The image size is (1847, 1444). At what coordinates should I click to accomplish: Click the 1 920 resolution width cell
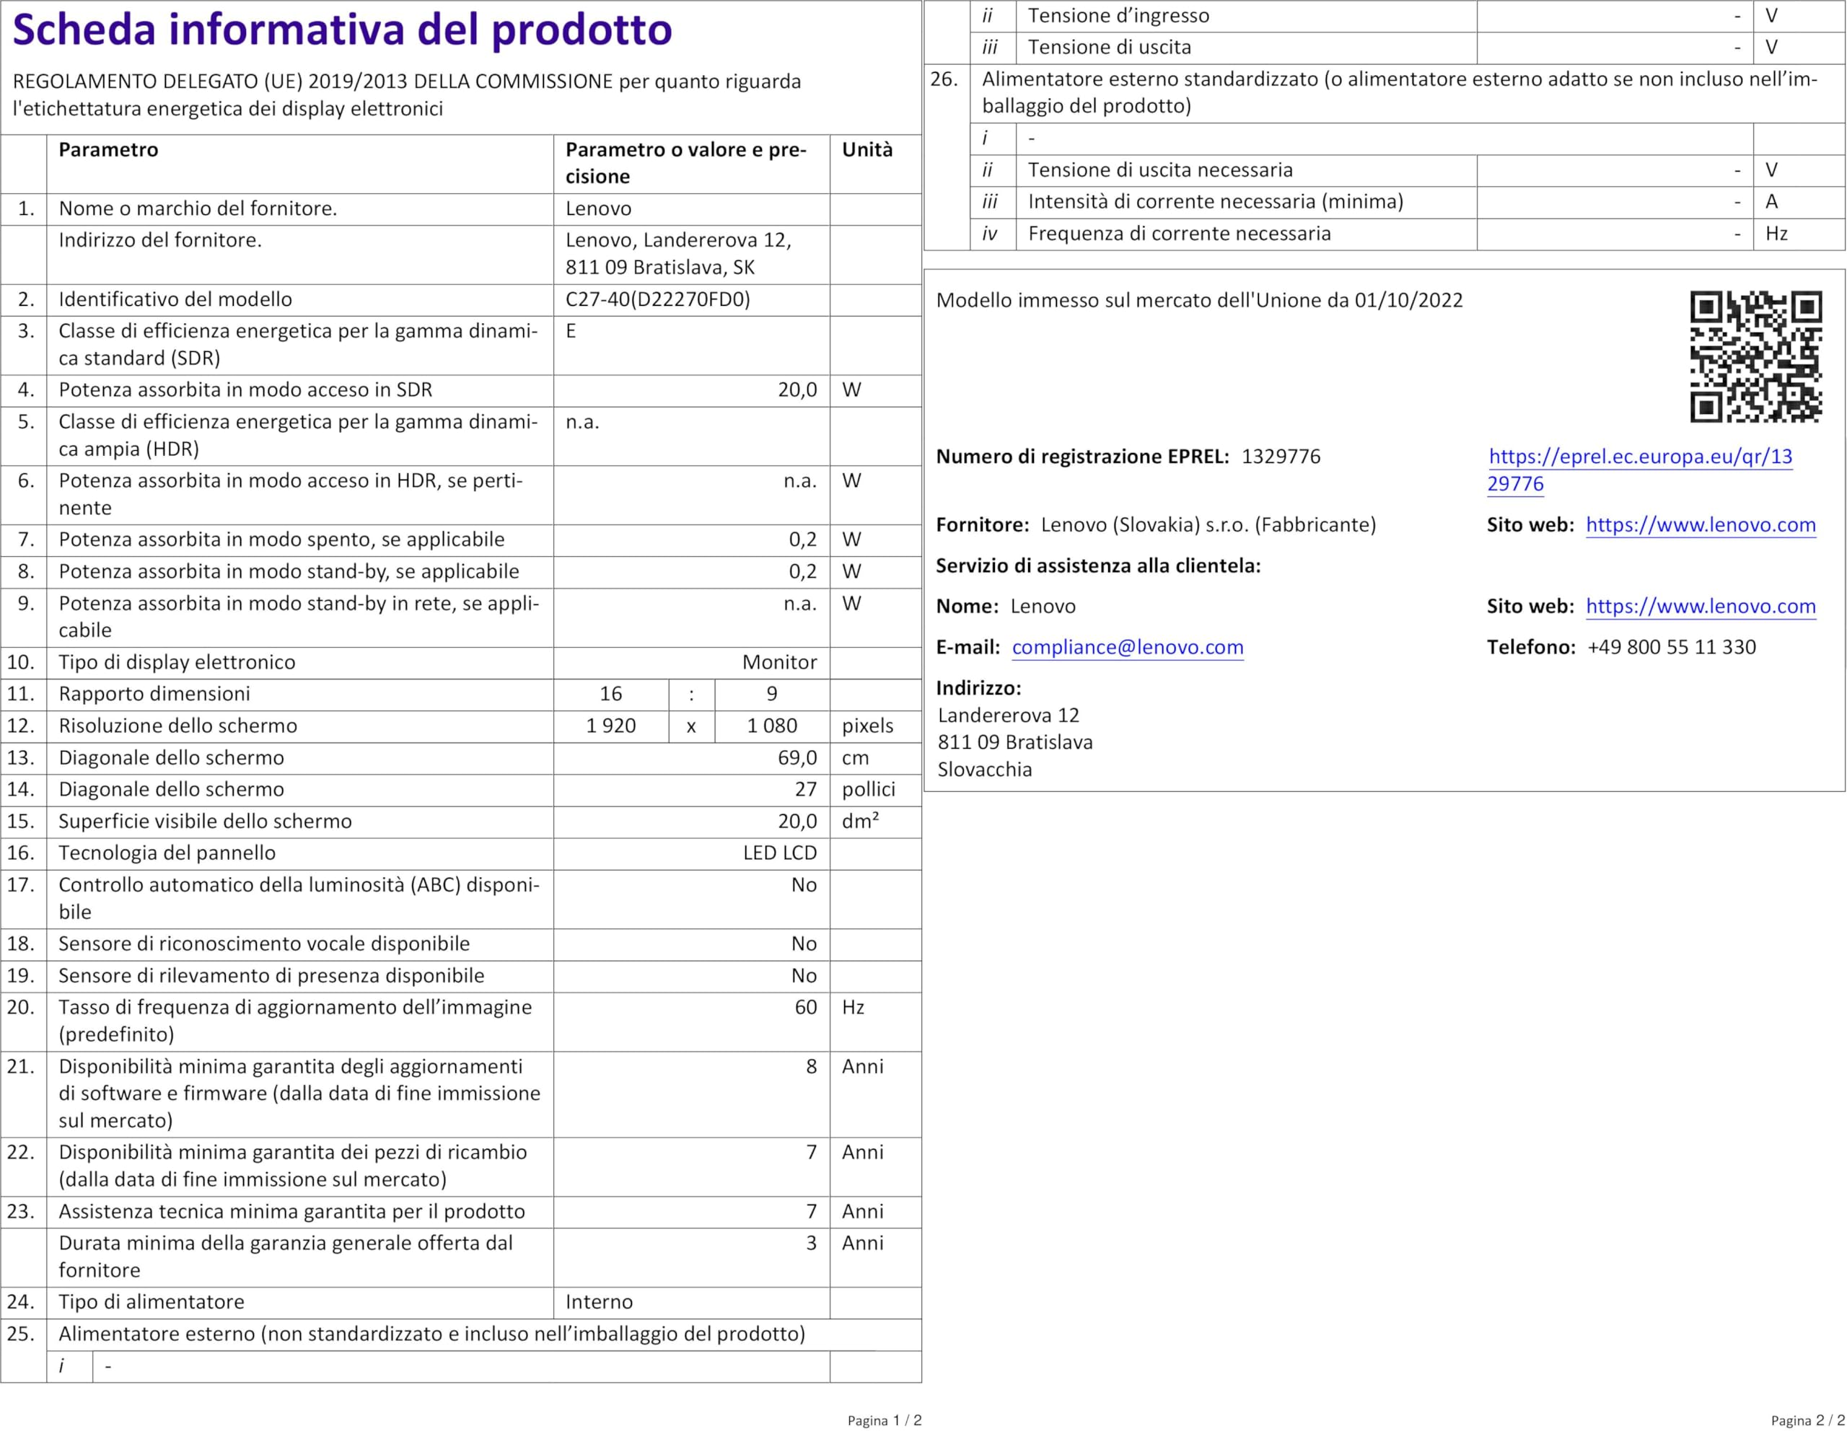pos(610,726)
